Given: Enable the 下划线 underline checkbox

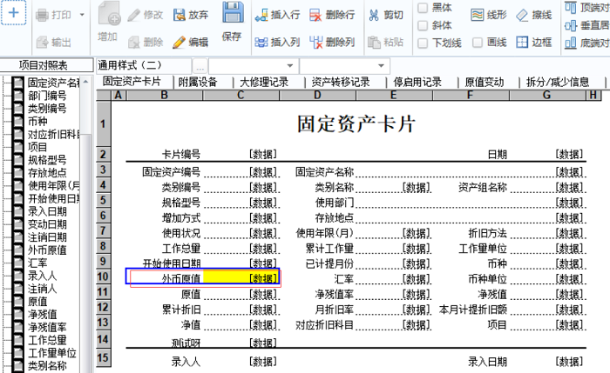Looking at the screenshot, I should [x=423, y=43].
